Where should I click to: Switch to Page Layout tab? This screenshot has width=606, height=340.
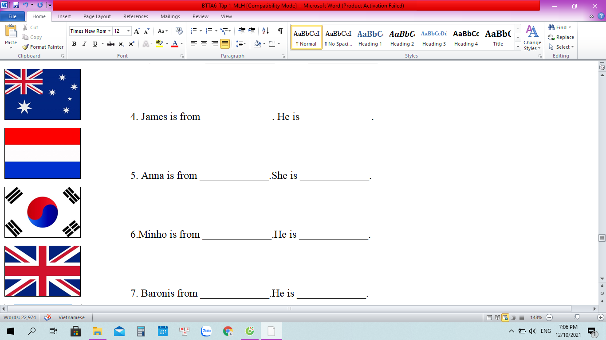pos(97,16)
